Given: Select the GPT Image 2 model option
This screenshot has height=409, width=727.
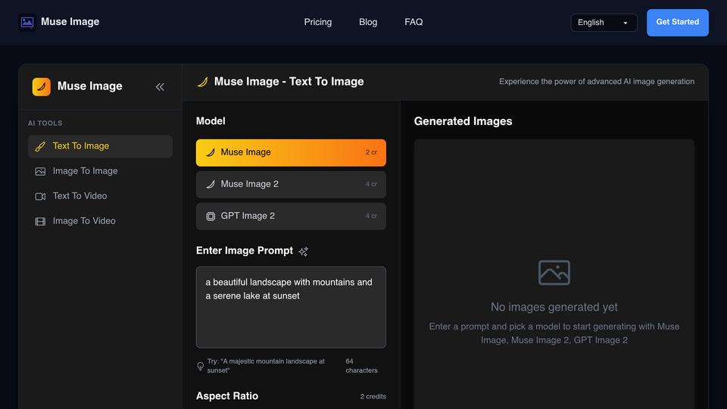Looking at the screenshot, I should (x=291, y=216).
